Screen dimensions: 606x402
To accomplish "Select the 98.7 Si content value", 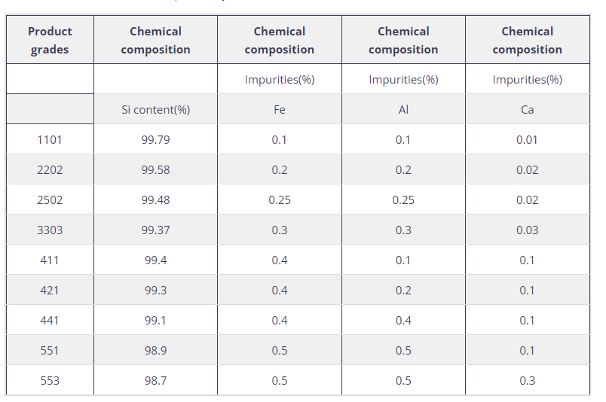I will 155,380.
